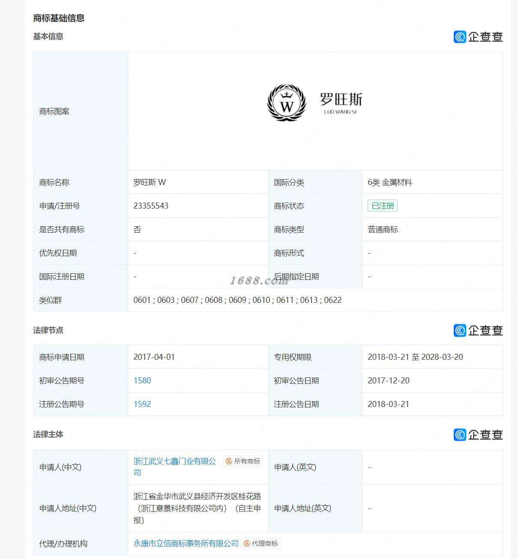Select the 专用权期限 label cell

tap(315, 357)
